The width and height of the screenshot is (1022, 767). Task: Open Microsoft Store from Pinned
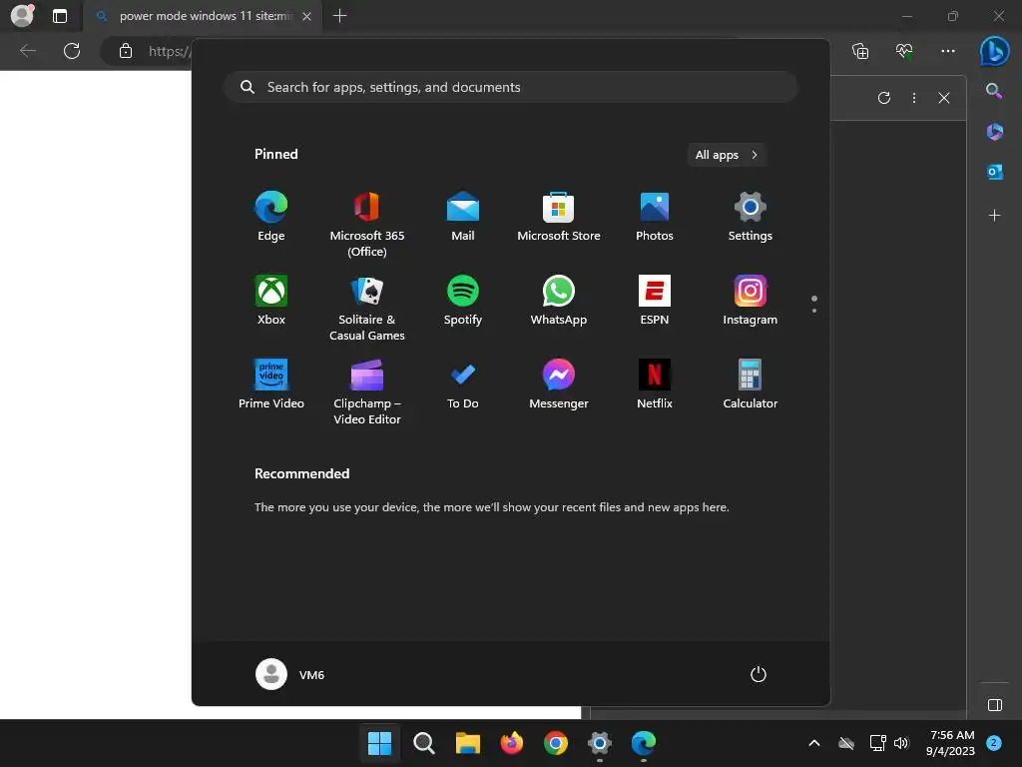click(559, 217)
